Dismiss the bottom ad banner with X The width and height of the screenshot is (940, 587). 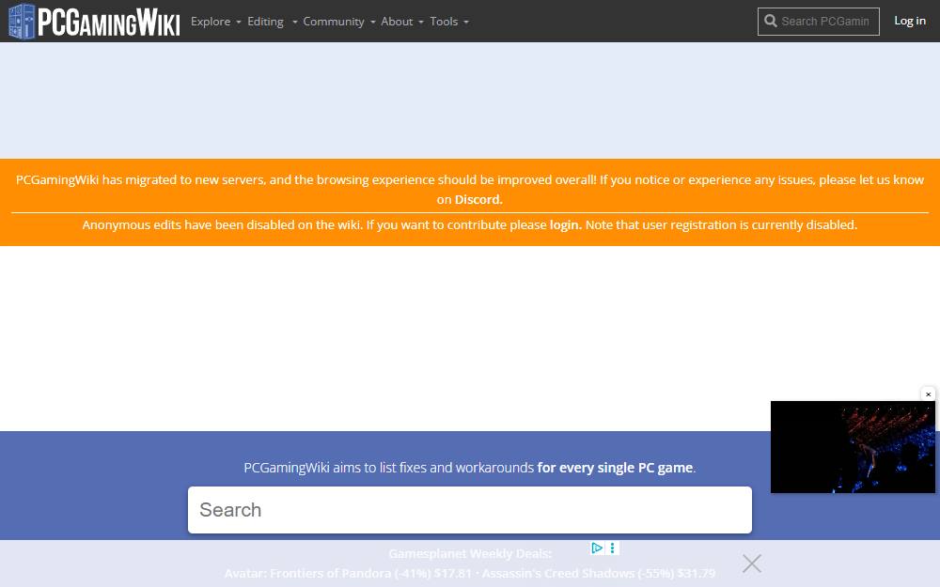tap(752, 564)
